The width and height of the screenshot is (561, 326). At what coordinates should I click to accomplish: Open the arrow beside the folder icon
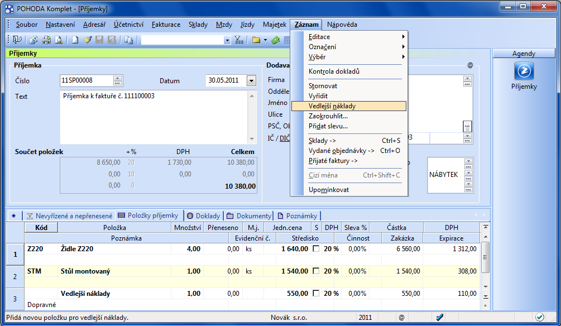265,40
